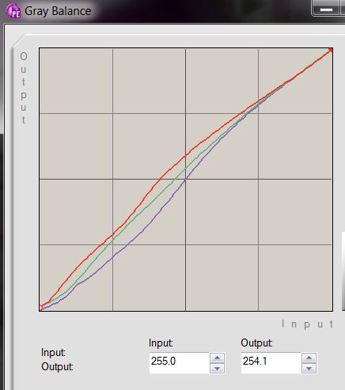
Task: Select the red curve endpoint at top-right corner
Action: click(331, 50)
